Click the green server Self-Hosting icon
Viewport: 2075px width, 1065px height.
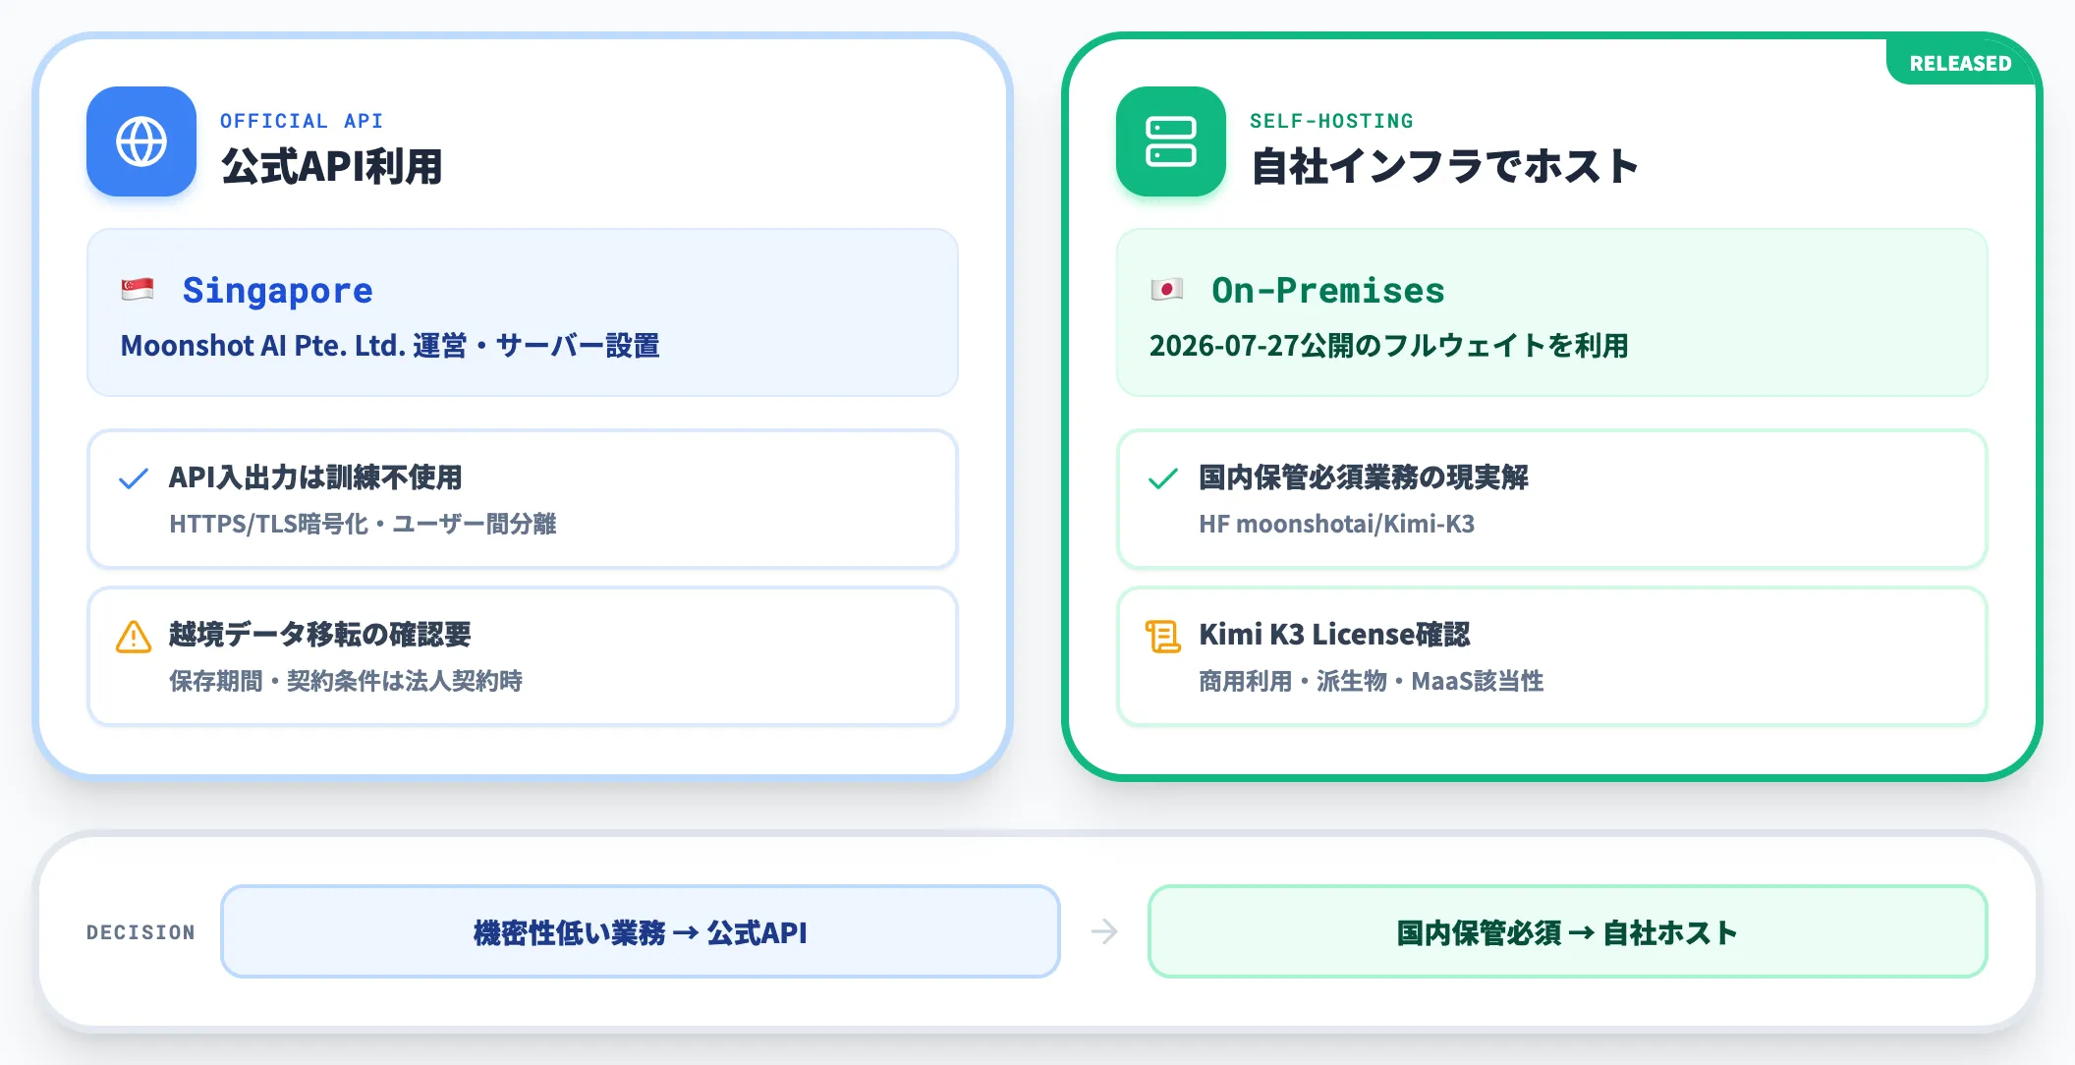(1171, 141)
